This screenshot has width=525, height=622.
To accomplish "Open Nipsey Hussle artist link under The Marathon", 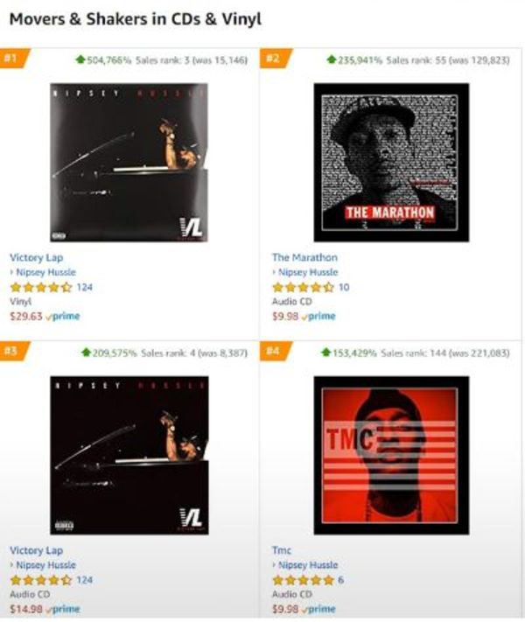I will click(308, 272).
